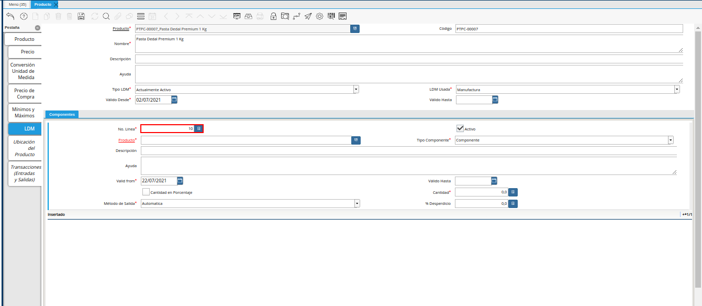The height and width of the screenshot is (306, 702).
Task: Open the Find magnifier icon
Action: tap(106, 16)
